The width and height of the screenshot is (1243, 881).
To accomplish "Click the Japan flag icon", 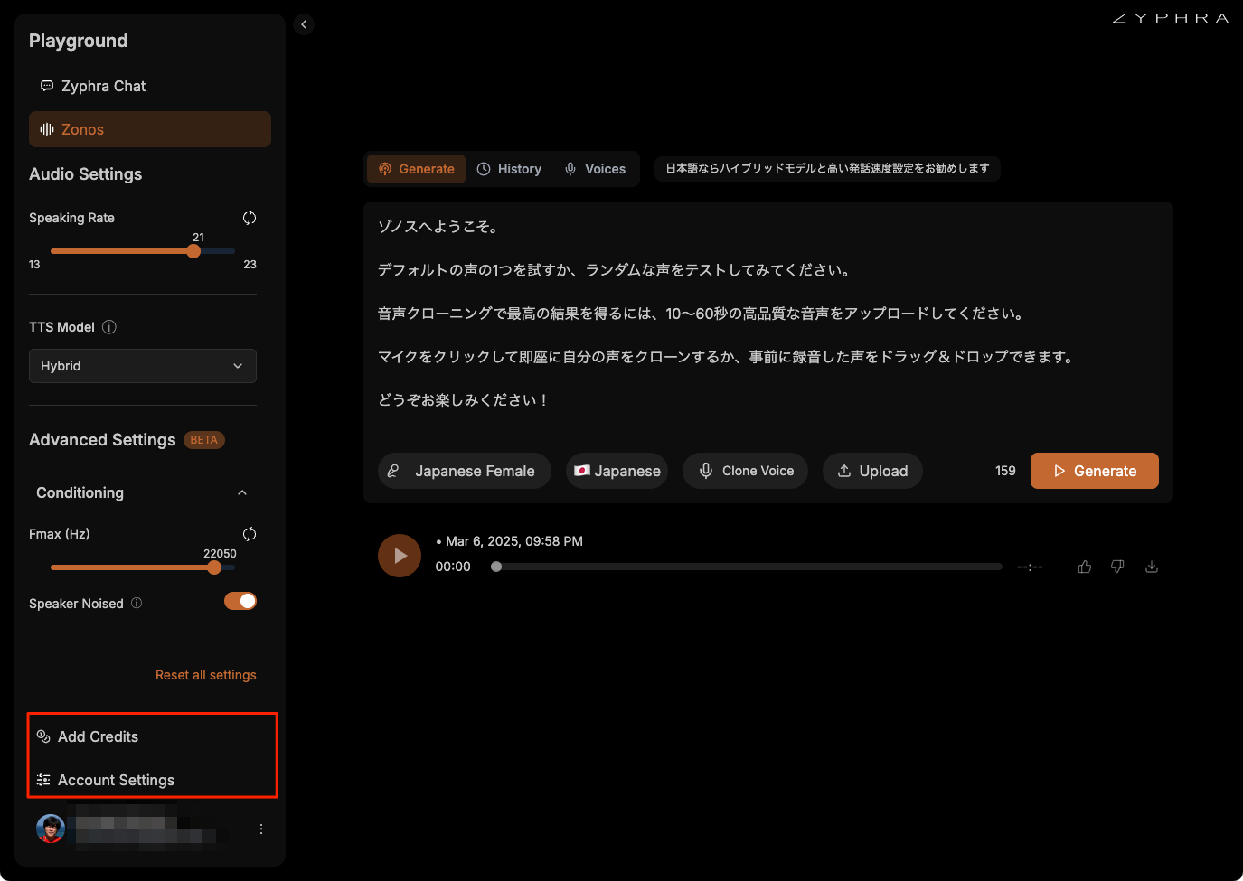I will (582, 471).
